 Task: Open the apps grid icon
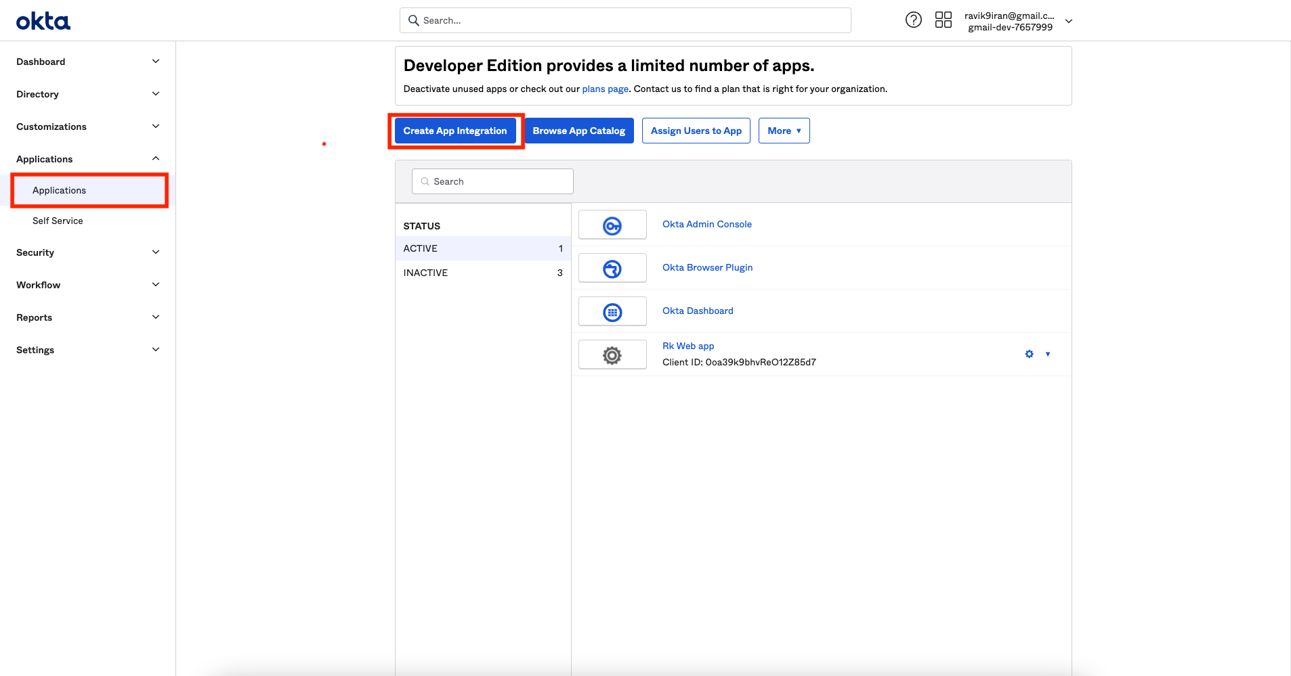[x=944, y=20]
